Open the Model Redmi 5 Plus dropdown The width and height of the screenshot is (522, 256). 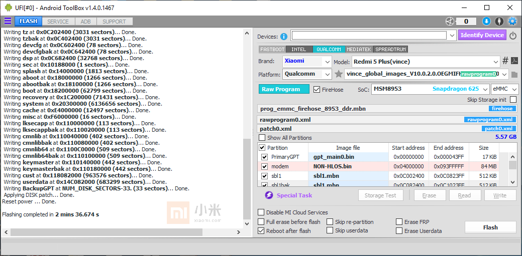coord(496,62)
